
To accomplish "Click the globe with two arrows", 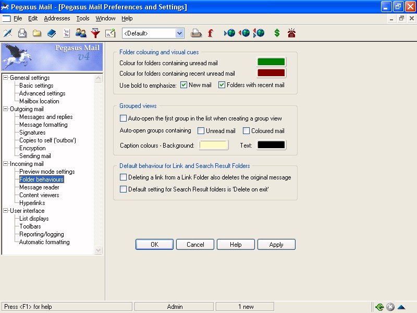I will point(259,33).
